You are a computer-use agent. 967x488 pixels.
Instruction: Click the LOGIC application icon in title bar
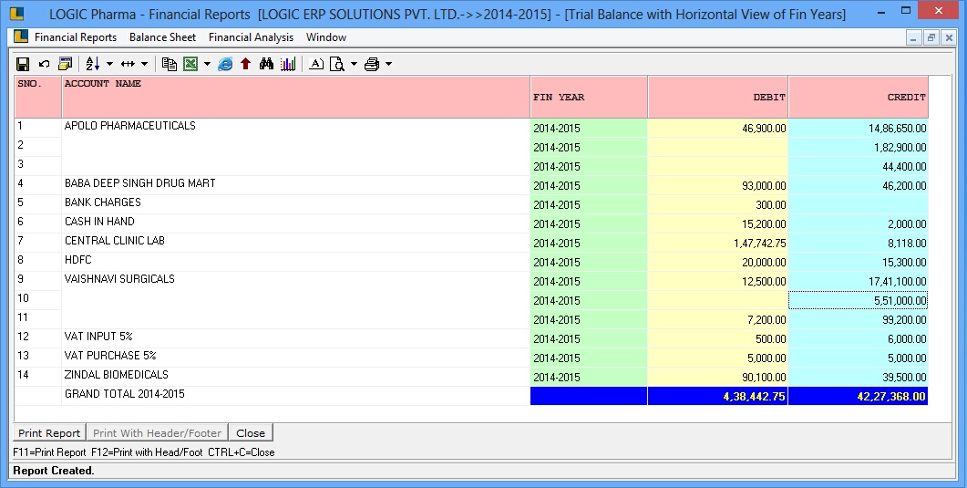tap(18, 13)
